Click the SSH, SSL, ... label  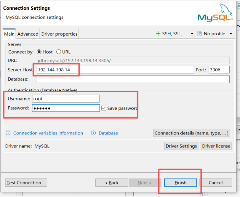point(174,34)
